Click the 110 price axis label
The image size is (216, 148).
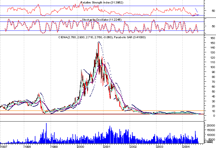tap(213, 62)
